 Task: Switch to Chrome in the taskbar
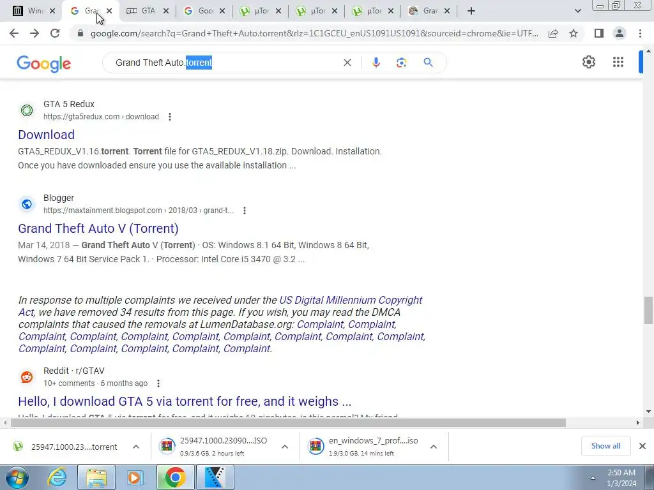coord(175,477)
